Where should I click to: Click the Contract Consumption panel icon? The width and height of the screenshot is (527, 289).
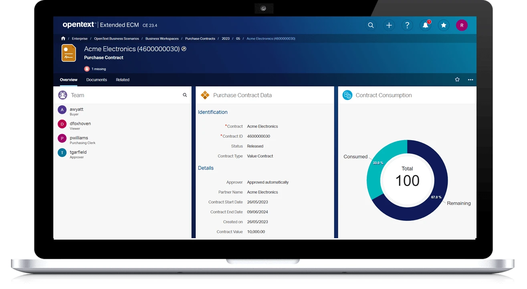tap(347, 95)
